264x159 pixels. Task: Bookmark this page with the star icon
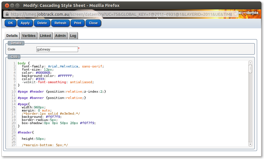click(236, 14)
